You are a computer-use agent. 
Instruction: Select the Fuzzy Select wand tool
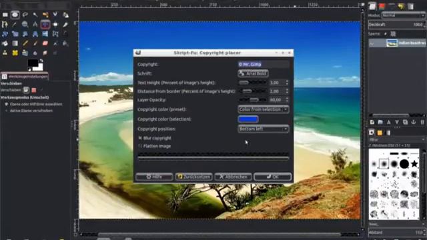[35, 15]
